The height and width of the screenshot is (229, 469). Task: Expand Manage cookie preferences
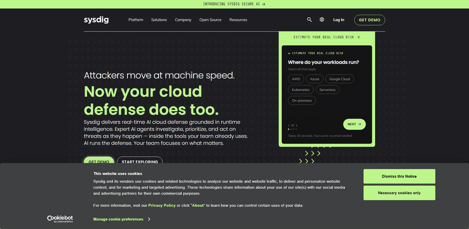tap(121, 219)
